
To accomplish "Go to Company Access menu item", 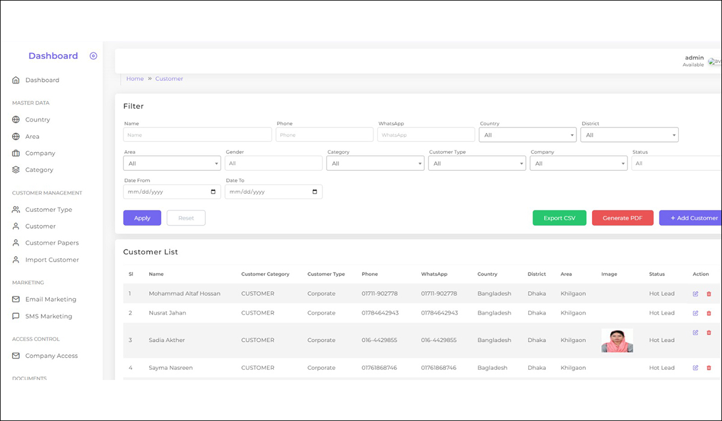I will coord(51,356).
